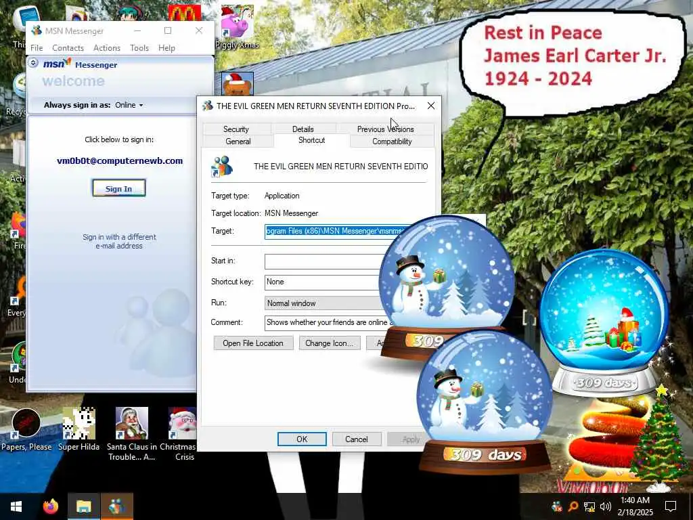Click the MSN Messenger tray icon
Screen dimensions: 693x520
tap(557, 506)
